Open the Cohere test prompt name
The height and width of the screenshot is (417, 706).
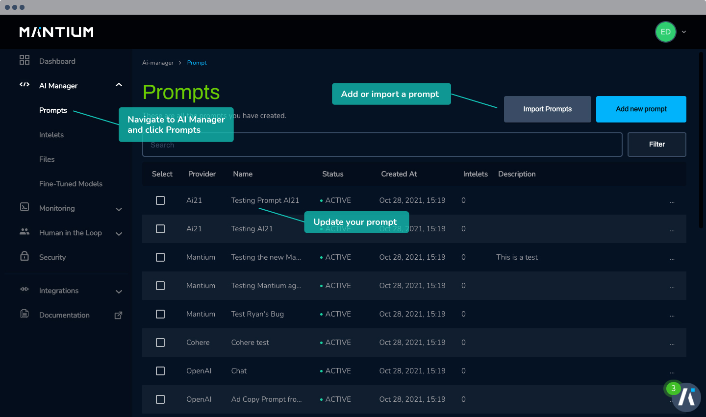coord(250,343)
